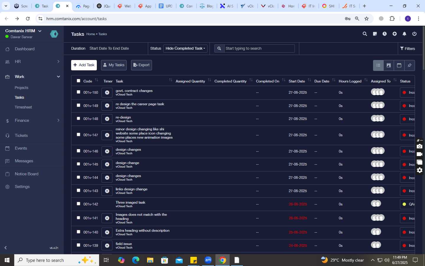Switch to kanban board view
This screenshot has width=425, height=266.
point(389,65)
